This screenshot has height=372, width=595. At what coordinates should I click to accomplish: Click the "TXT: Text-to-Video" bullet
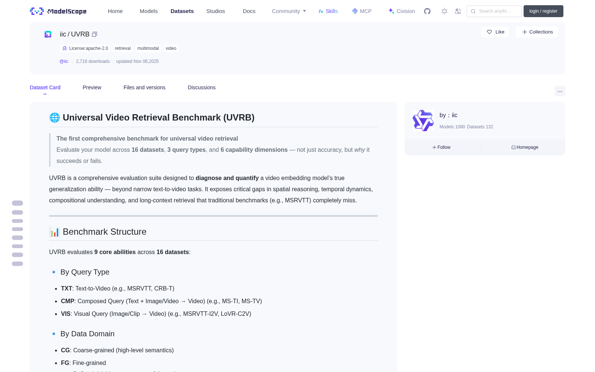pyautogui.click(x=118, y=289)
